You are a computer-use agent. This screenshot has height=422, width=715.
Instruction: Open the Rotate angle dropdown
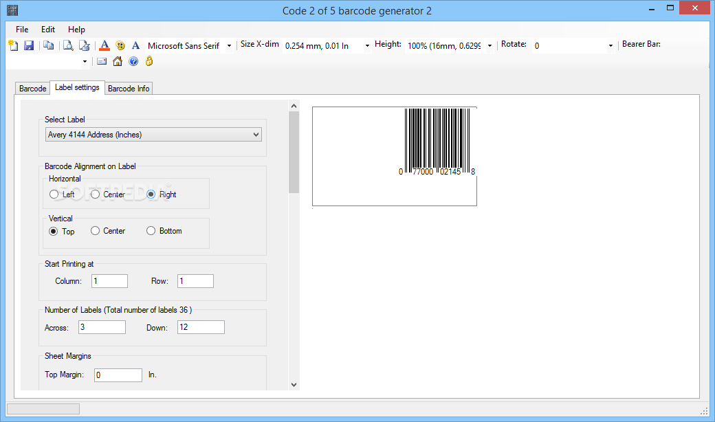point(610,45)
